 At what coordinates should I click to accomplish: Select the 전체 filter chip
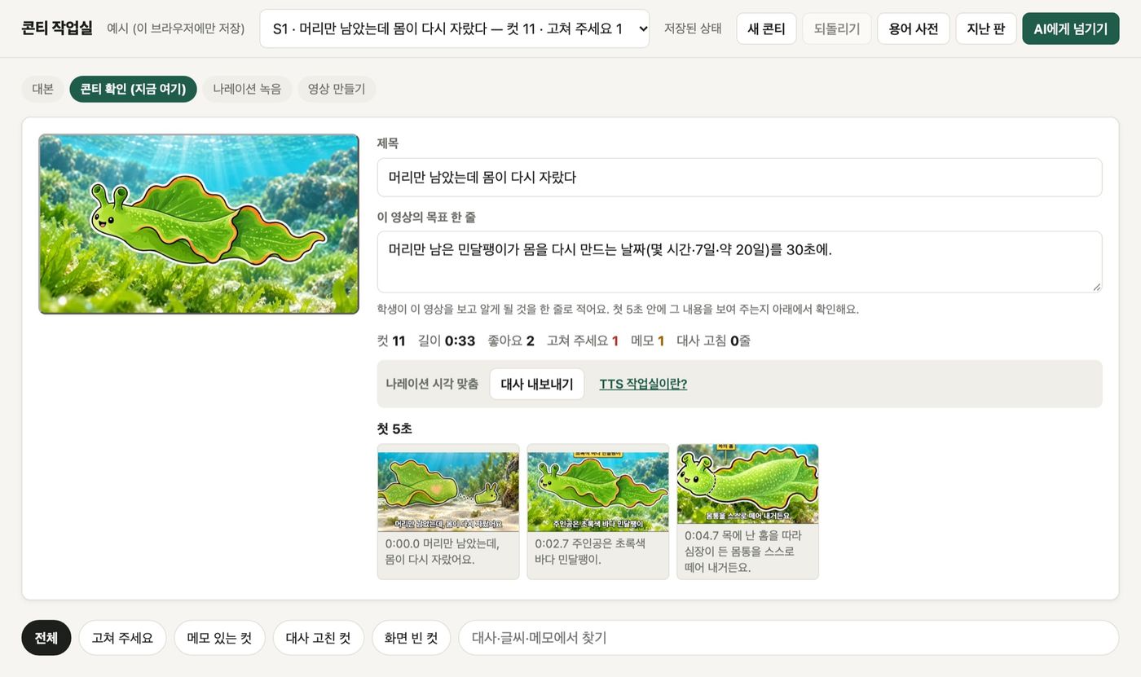point(46,638)
